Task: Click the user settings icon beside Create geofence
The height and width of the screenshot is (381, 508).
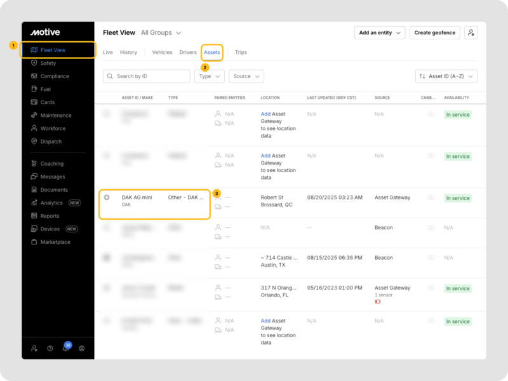Action: click(471, 32)
